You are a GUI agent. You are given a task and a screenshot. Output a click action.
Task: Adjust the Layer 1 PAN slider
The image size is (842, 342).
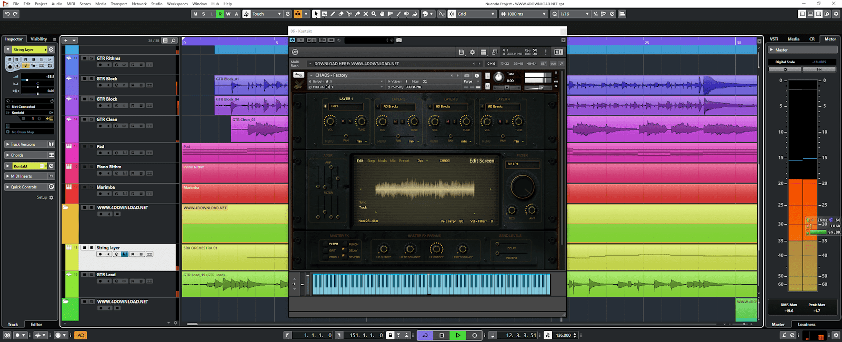coord(346,136)
